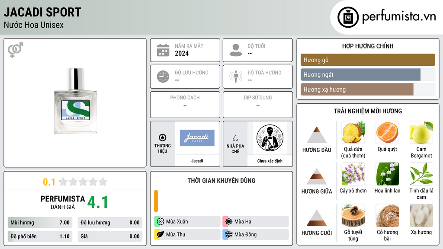Click the sillage icon for Độ toả hương
Image resolution: width=443 pixels, height=249 pixels.
click(x=236, y=77)
